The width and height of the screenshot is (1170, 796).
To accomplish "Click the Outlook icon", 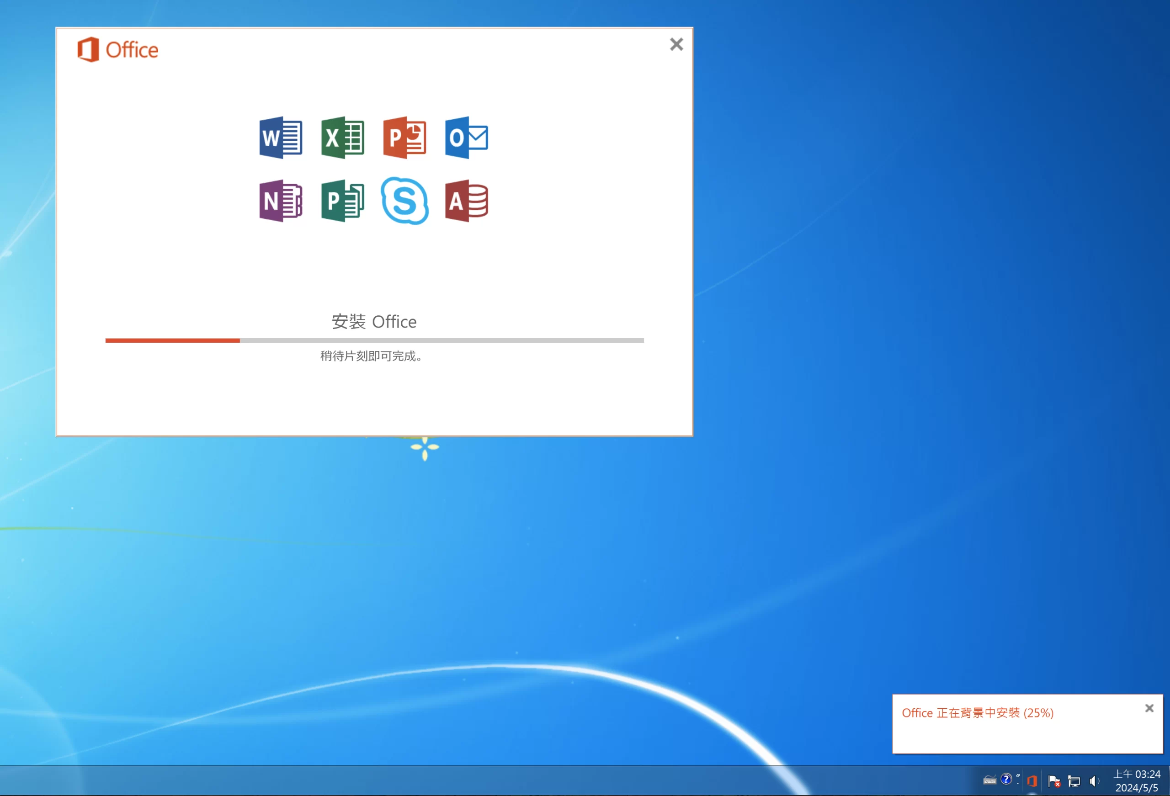I will coord(466,138).
